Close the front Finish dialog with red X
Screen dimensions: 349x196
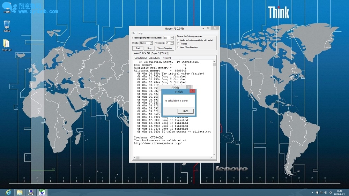pyautogui.click(x=193, y=91)
